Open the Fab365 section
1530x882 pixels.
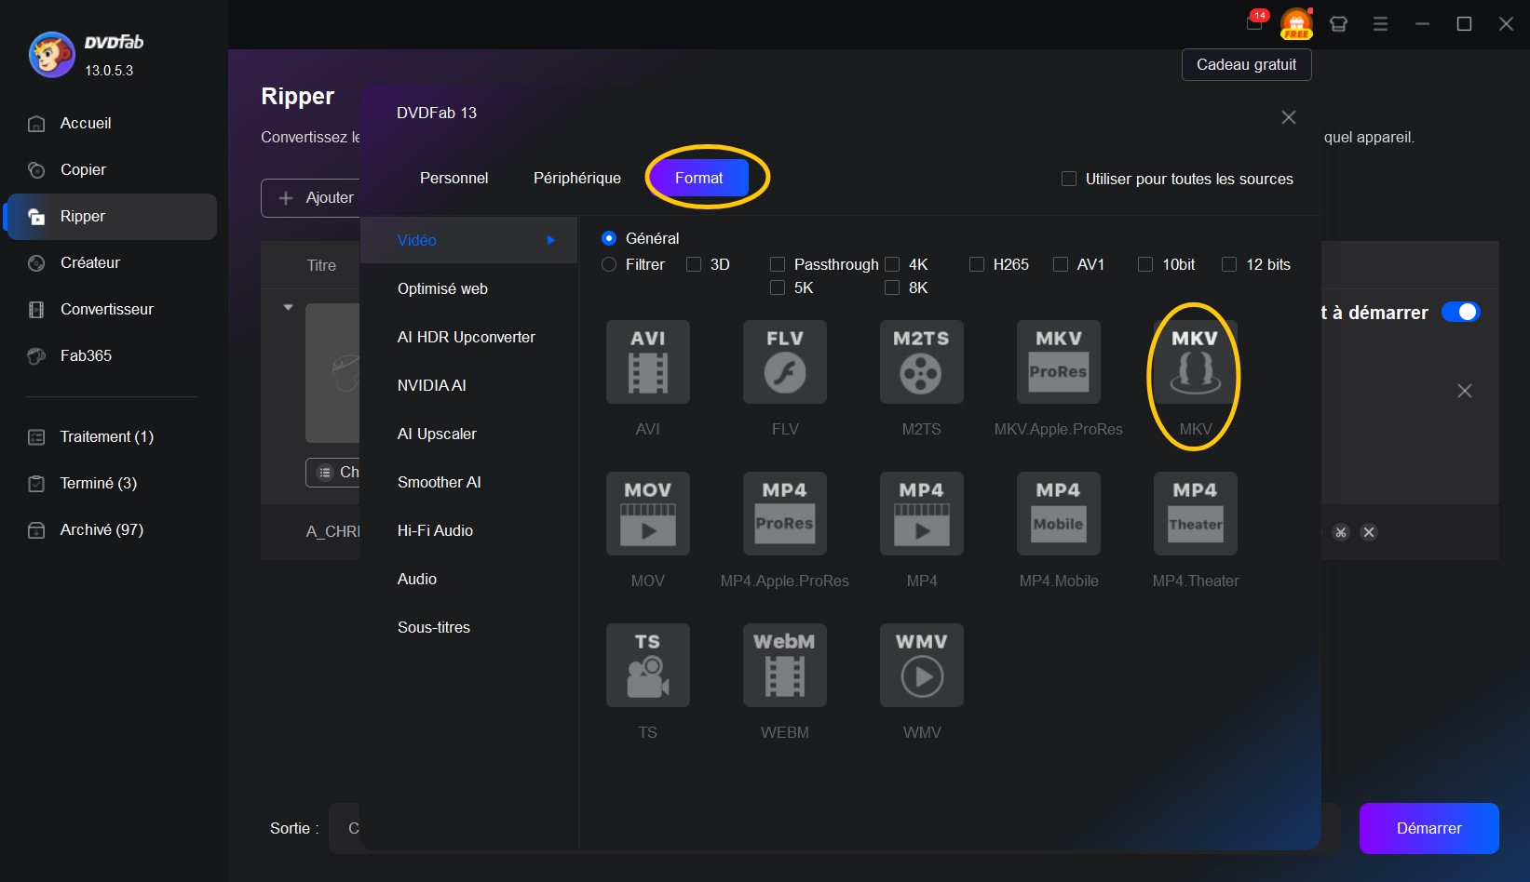coord(85,355)
